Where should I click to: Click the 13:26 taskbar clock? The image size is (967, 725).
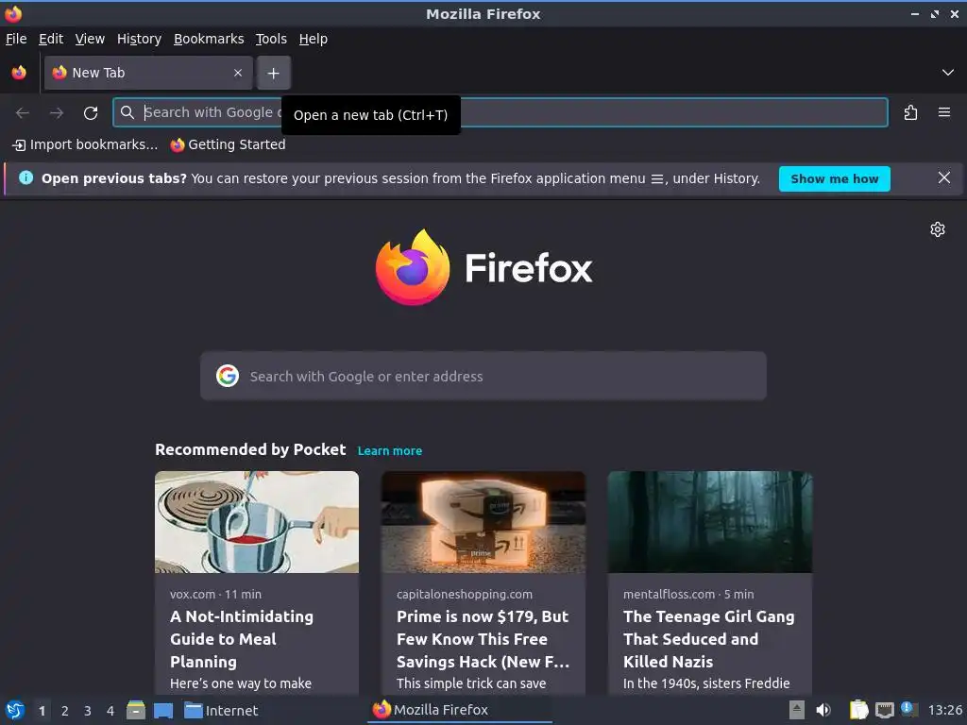tap(944, 710)
